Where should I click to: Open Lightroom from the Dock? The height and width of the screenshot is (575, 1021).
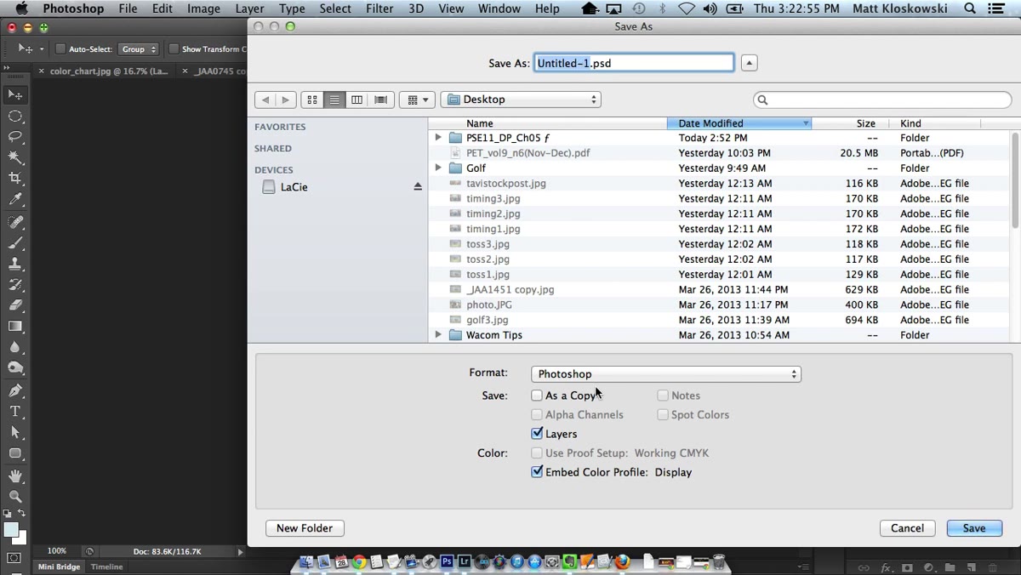(x=465, y=562)
